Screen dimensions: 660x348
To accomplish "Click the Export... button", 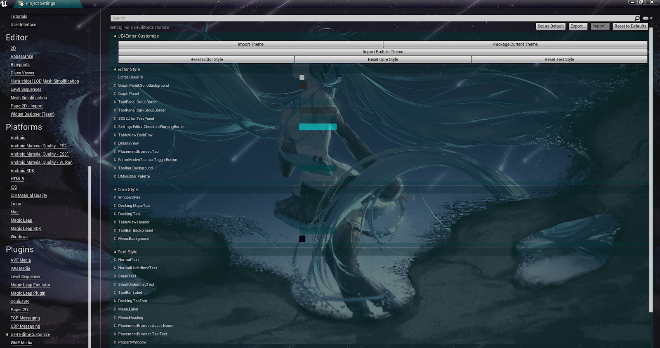I will (x=578, y=26).
